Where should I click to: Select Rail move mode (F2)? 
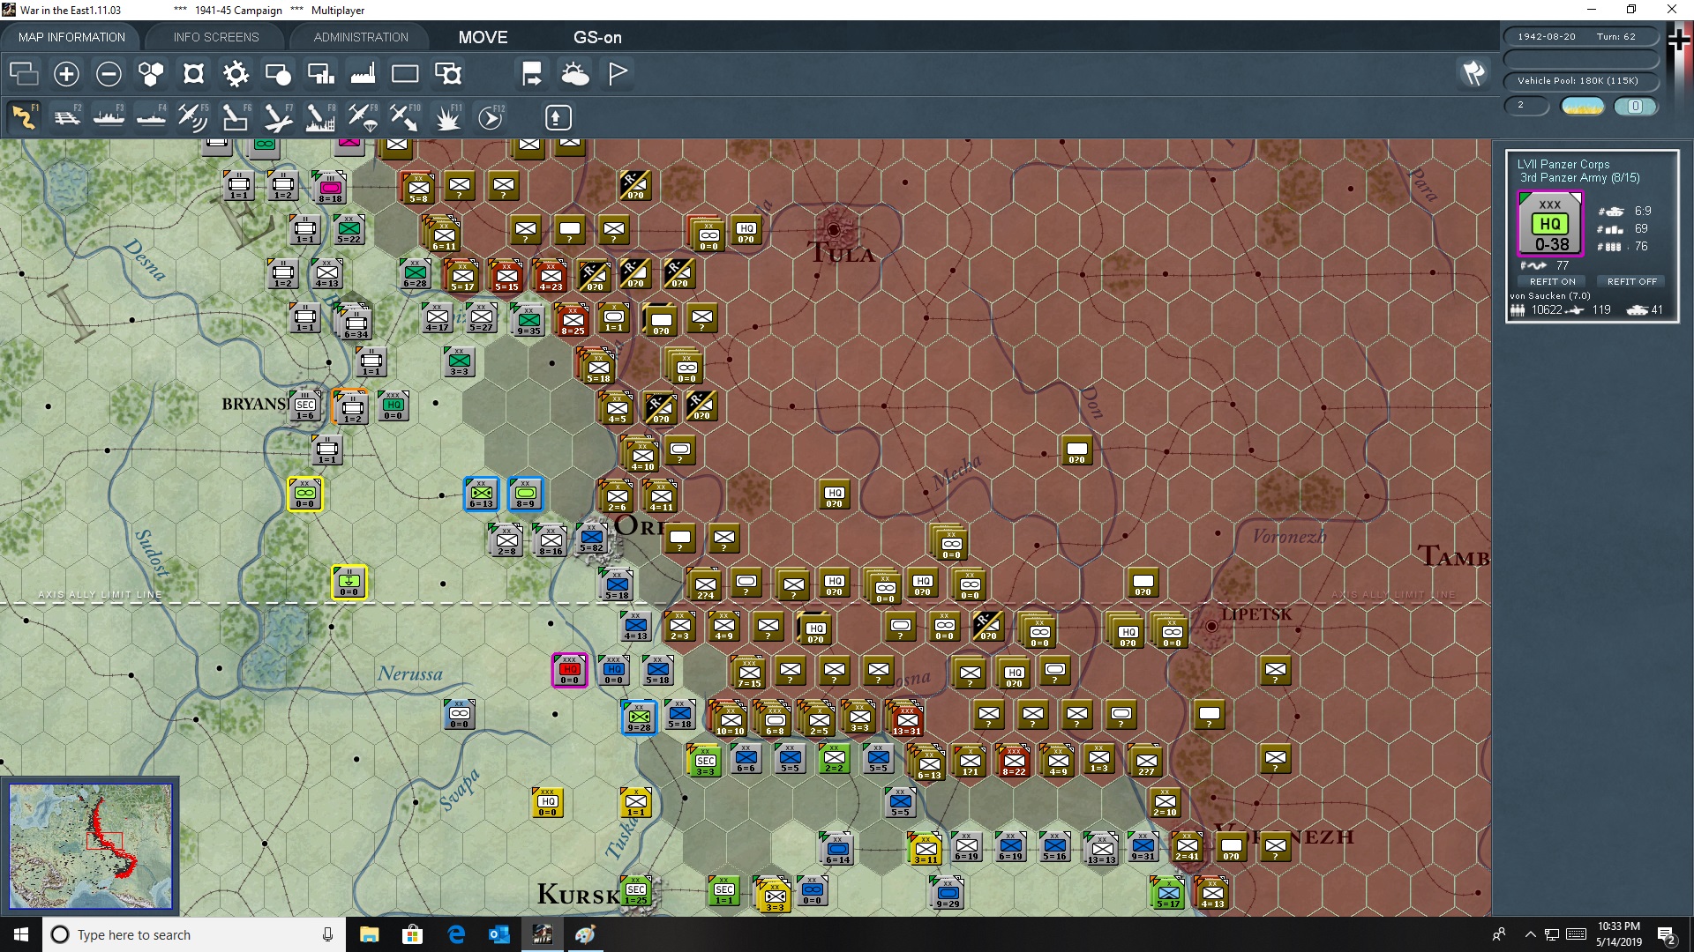(x=67, y=117)
